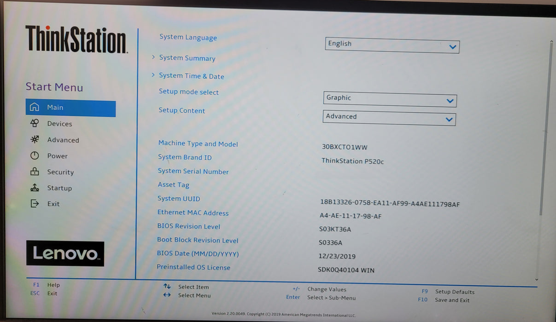
Task: Click the Main home icon
Action: (x=35, y=107)
